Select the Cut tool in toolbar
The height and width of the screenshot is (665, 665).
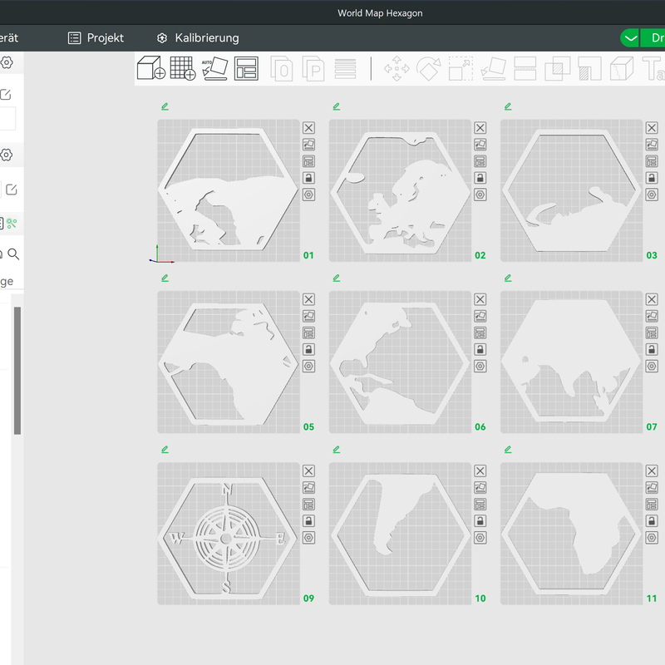tap(525, 68)
